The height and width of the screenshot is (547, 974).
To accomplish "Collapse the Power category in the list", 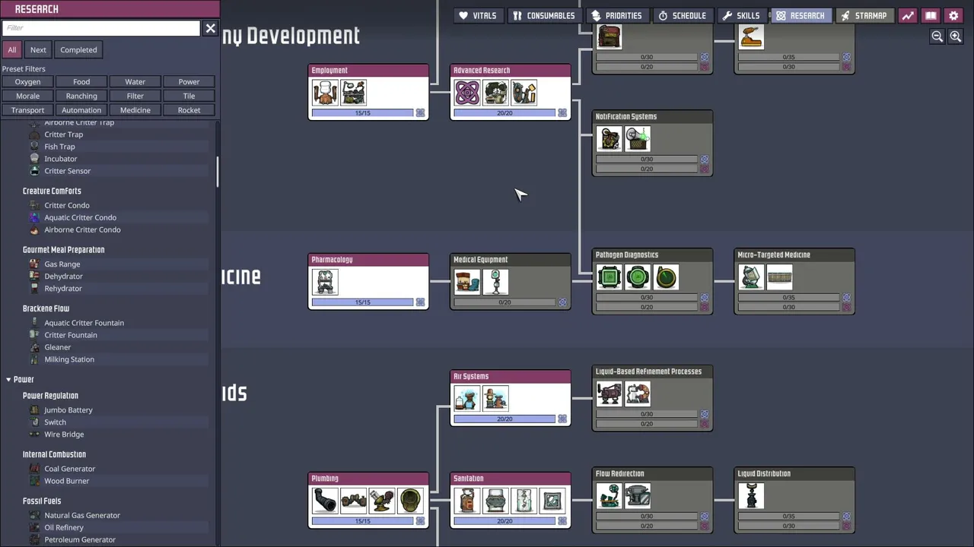I will point(9,379).
